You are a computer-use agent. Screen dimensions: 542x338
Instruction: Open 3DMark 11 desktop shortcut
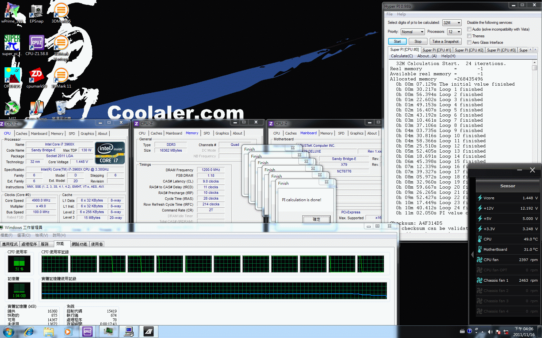coord(61,78)
